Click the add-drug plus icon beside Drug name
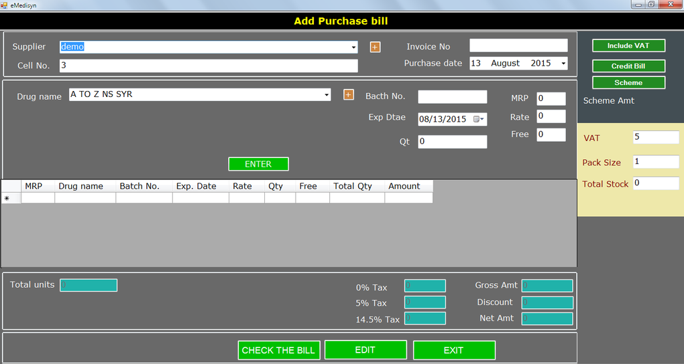684x364 pixels. click(x=348, y=94)
